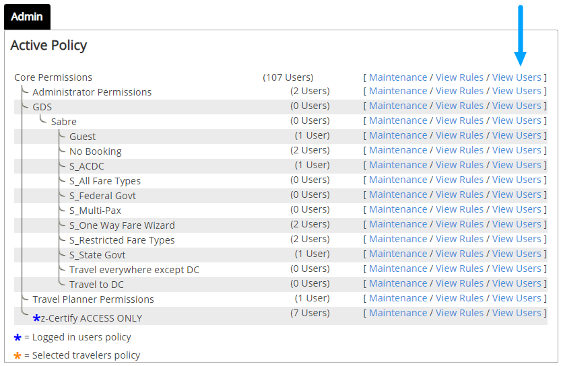The width and height of the screenshot is (561, 366).
Task: Open the Admin tab
Action: coord(27,17)
